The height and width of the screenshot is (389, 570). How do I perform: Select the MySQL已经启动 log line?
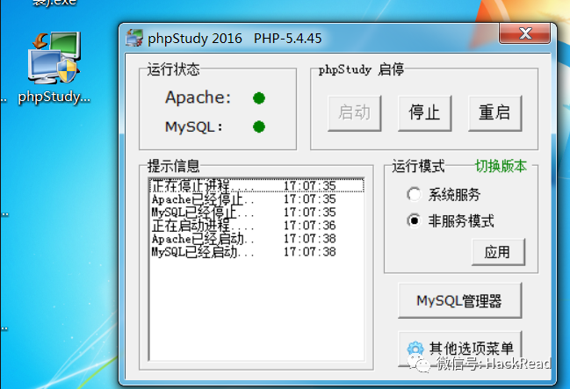point(256,252)
